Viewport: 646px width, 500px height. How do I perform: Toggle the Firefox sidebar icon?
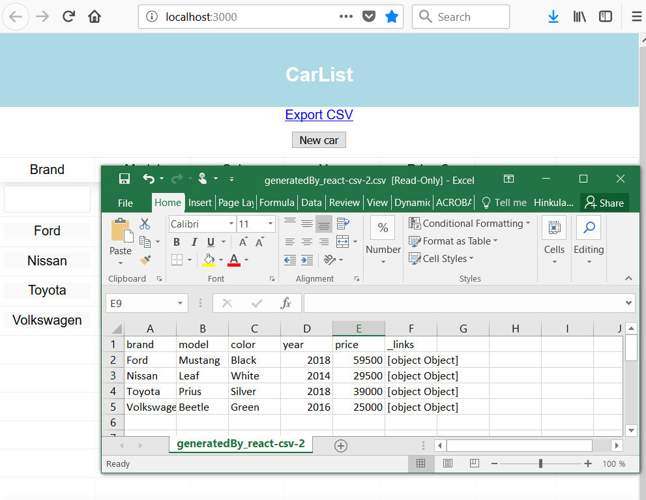[x=605, y=16]
